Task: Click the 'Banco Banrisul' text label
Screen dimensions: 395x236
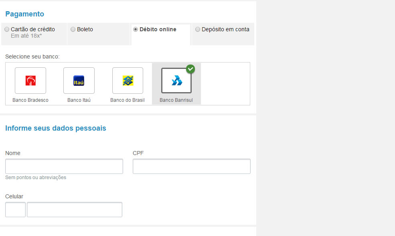Action: 176,100
